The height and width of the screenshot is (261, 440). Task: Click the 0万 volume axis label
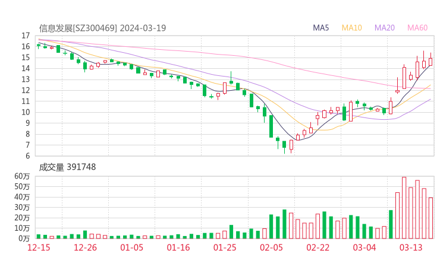[x=24, y=238]
